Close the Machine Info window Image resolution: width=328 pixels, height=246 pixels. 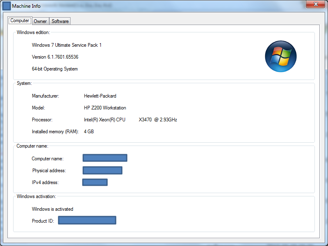316,4
